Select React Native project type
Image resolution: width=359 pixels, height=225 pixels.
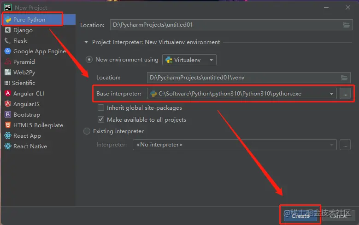[39, 146]
